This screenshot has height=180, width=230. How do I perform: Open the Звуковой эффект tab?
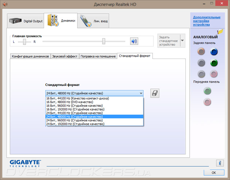tap(65, 56)
